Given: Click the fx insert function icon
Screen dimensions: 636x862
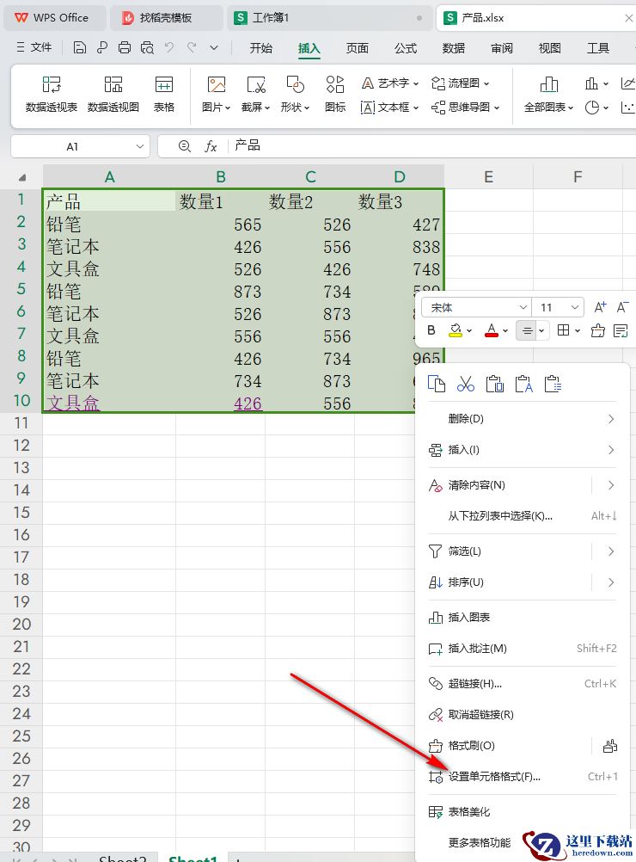Looking at the screenshot, I should [x=211, y=146].
